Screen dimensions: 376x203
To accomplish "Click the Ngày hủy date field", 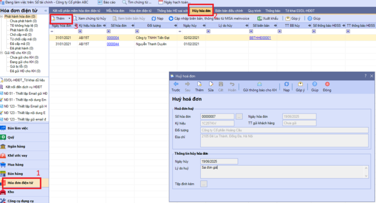I will (219, 161).
